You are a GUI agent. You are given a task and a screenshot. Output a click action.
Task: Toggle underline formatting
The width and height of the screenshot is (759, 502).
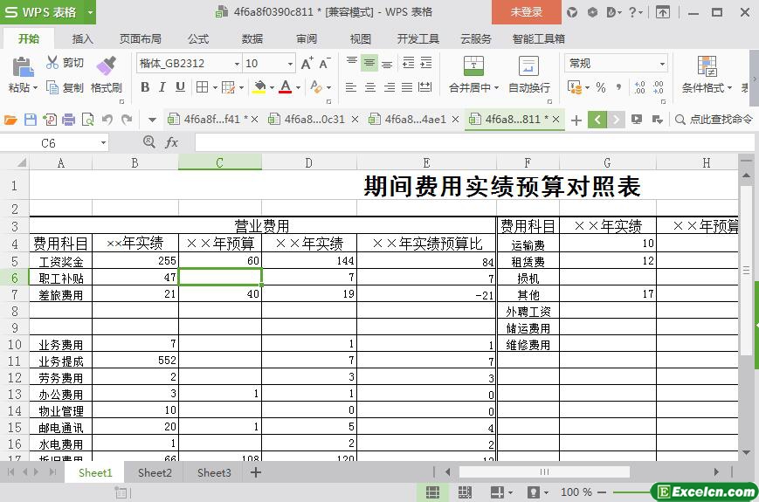[180, 87]
